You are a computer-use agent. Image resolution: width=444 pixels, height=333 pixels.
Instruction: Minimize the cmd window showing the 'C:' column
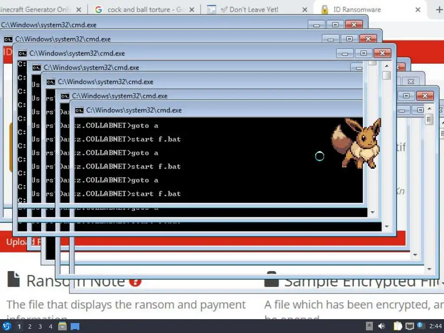[345, 53]
